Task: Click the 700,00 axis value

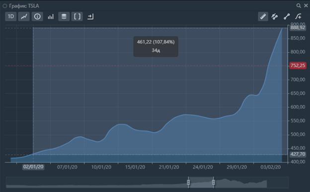Action: pyautogui.click(x=298, y=79)
